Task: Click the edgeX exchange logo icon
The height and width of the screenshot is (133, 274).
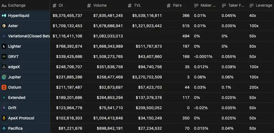Action: [4, 67]
